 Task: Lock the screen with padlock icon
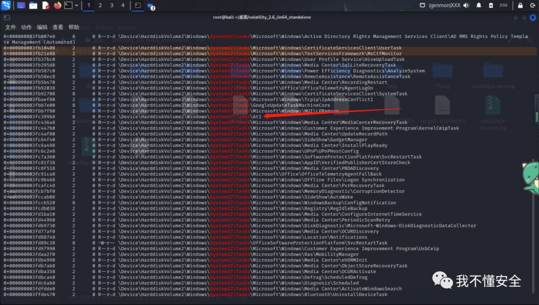[520, 5]
